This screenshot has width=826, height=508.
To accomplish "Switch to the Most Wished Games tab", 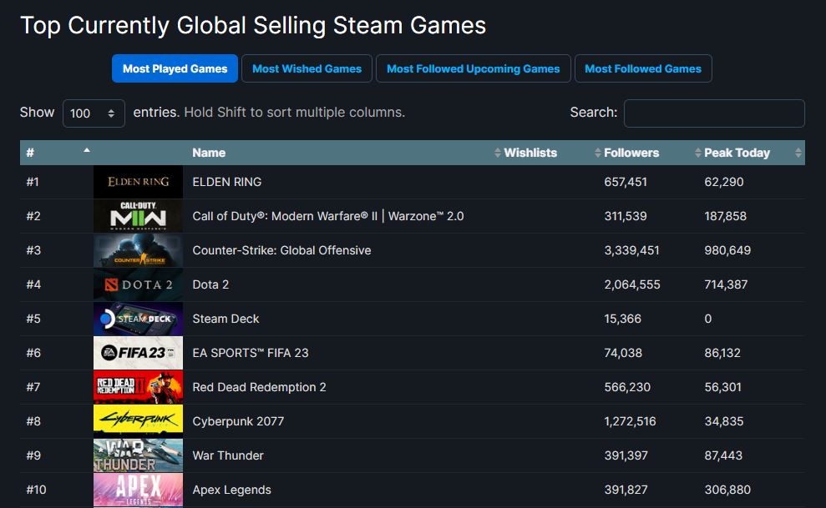I will pos(307,68).
